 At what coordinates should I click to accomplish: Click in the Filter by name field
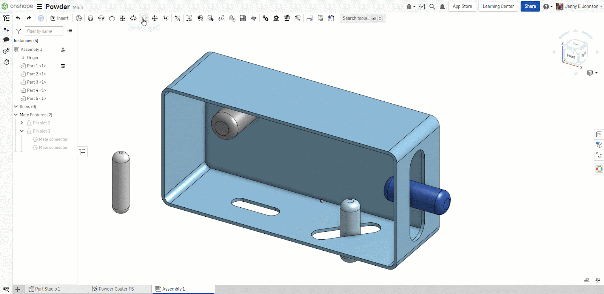(44, 31)
